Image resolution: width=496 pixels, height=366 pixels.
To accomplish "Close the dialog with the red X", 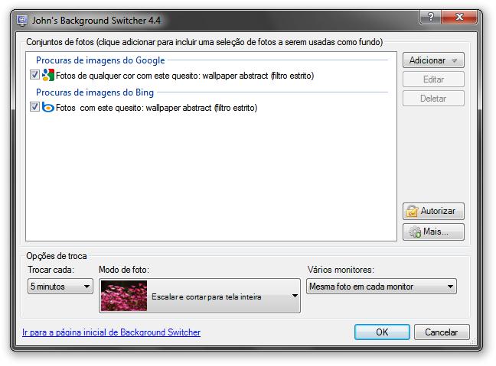I will 459,17.
